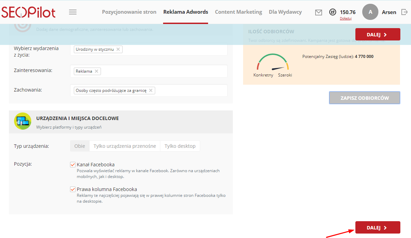Remove the 'Urodziny w styczniu' tag
Image resolution: width=411 pixels, height=238 pixels.
pos(118,49)
